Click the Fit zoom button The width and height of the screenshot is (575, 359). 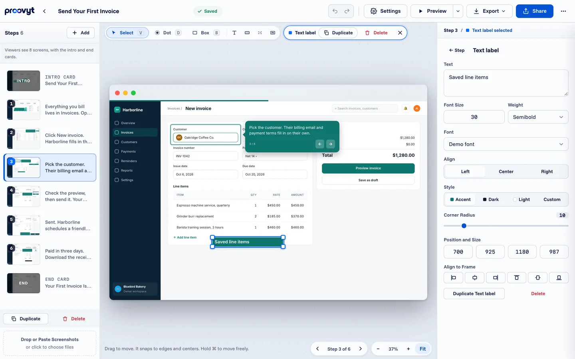[x=422, y=349]
